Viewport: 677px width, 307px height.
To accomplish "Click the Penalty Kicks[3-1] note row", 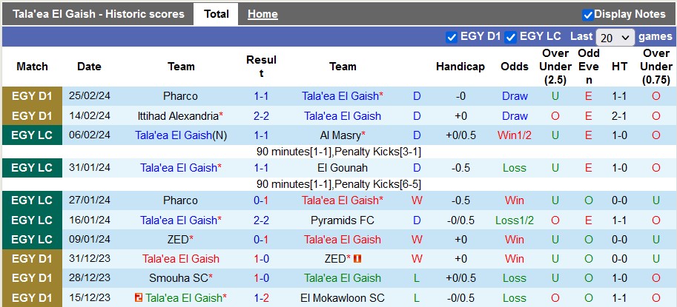I will (339, 152).
